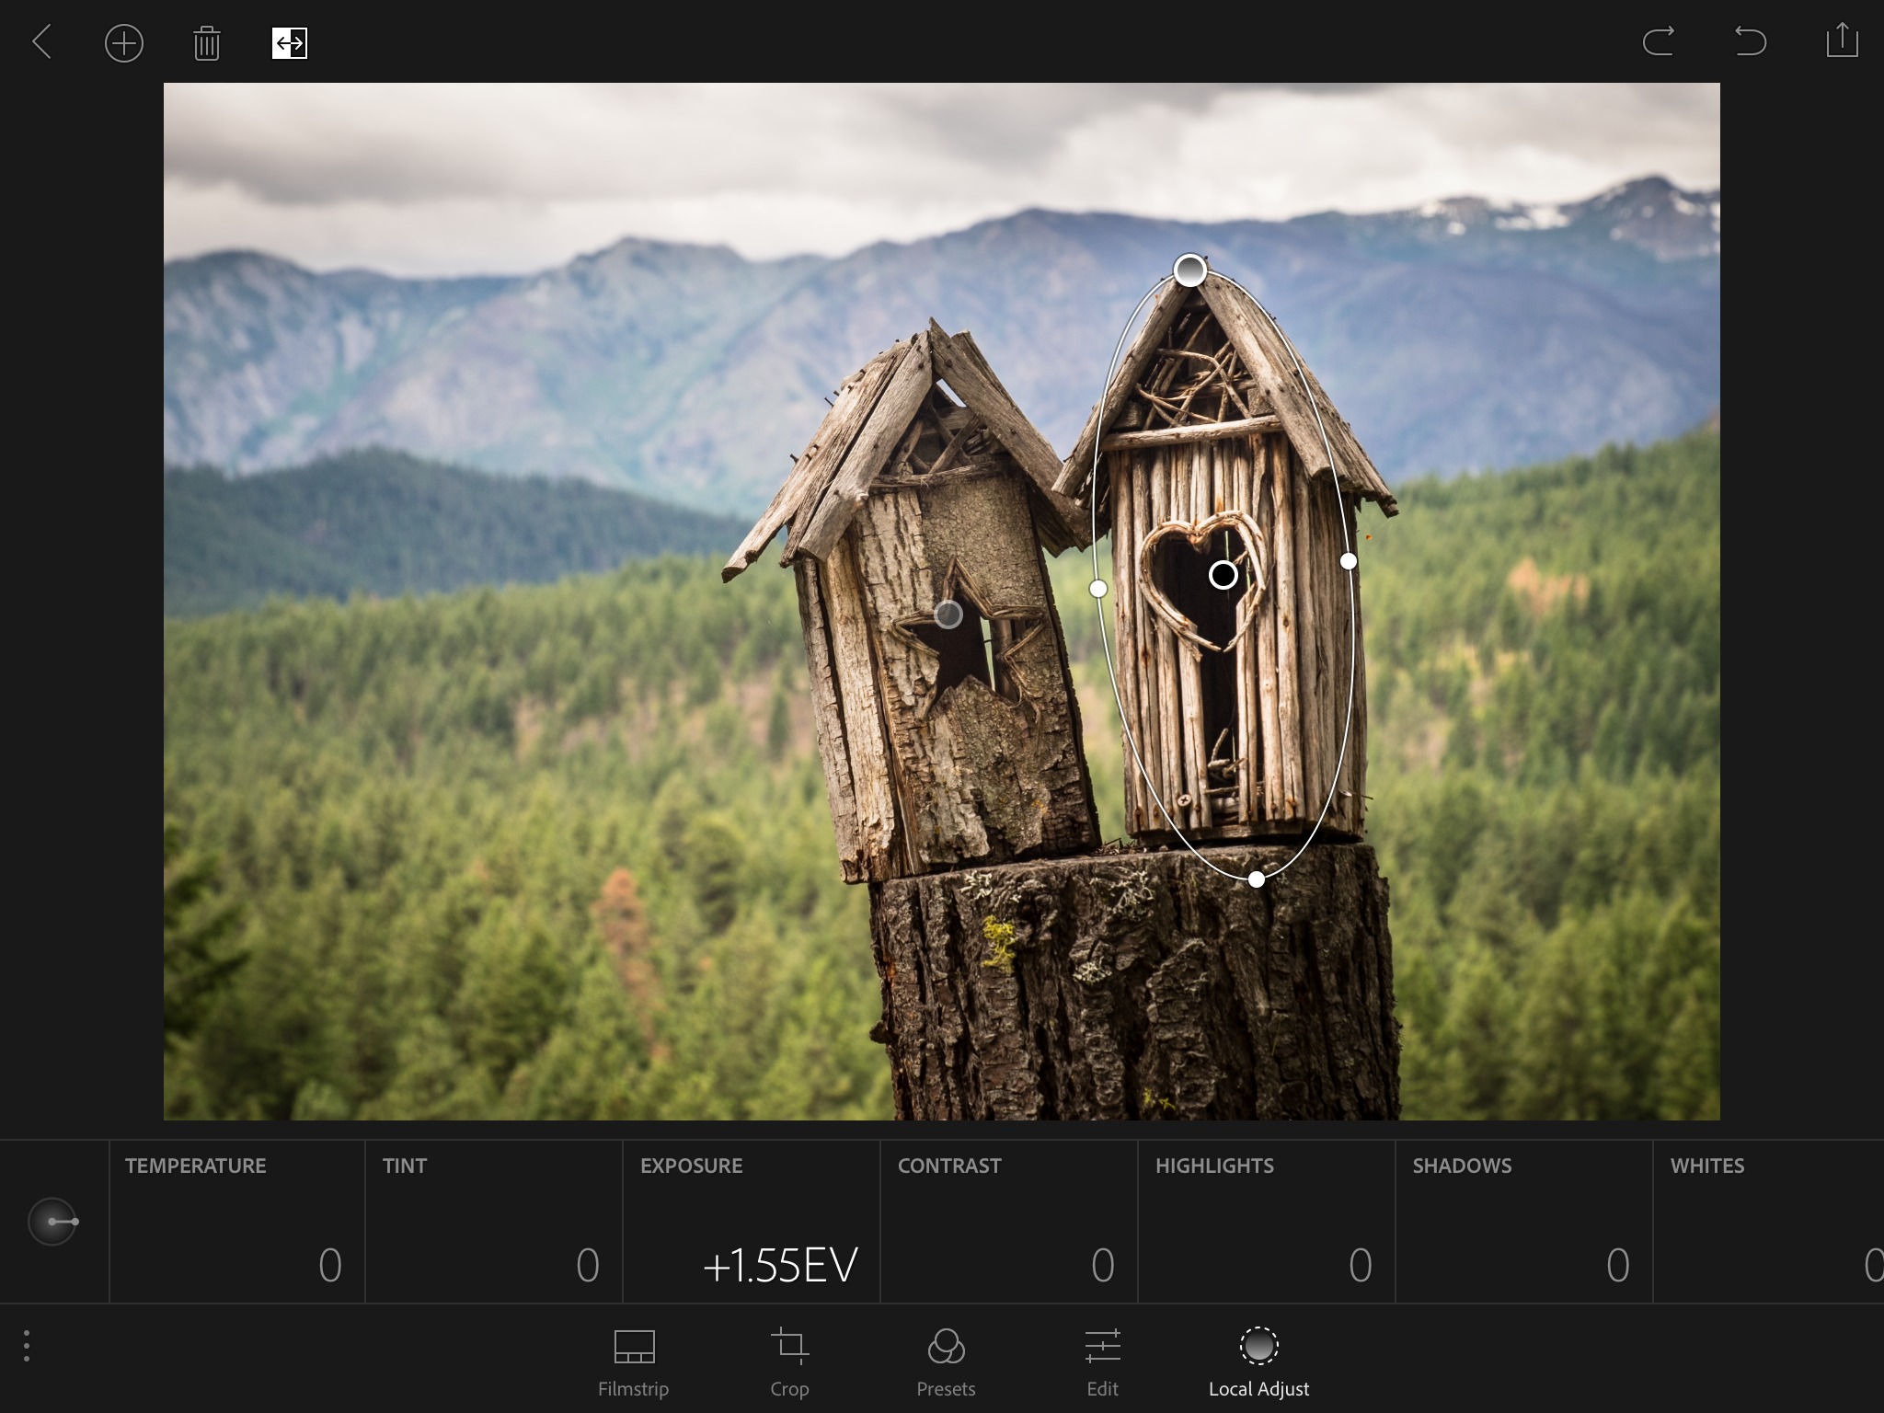Click the radial filter center pin
Image resolution: width=1884 pixels, height=1413 pixels.
click(x=1223, y=575)
